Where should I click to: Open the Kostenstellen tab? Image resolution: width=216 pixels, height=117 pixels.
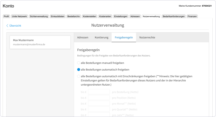tap(89, 16)
